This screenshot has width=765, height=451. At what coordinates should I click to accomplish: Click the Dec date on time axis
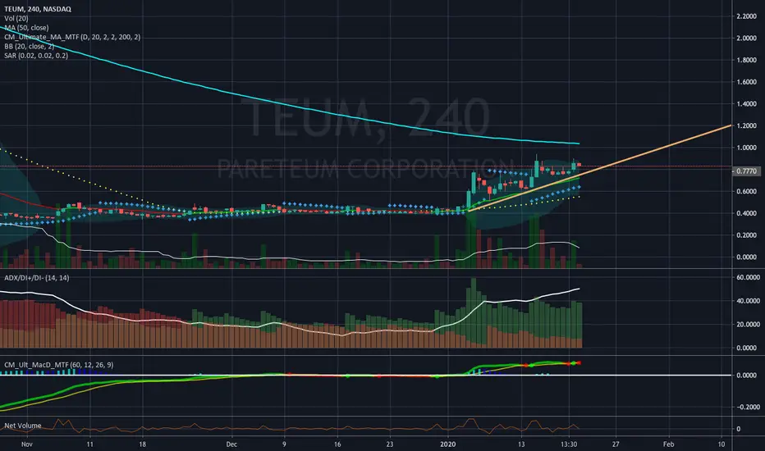231,444
